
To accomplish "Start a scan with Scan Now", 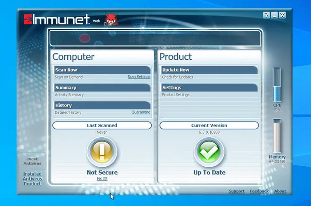I will [x=102, y=70].
